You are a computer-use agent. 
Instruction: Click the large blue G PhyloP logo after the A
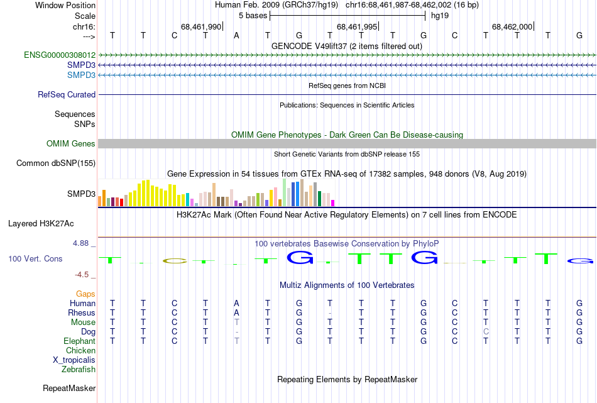pyautogui.click(x=300, y=258)
